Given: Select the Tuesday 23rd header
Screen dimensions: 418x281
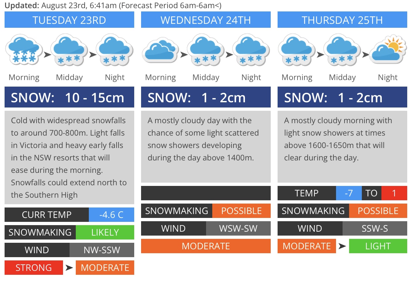Looking at the screenshot, I should (x=69, y=20).
